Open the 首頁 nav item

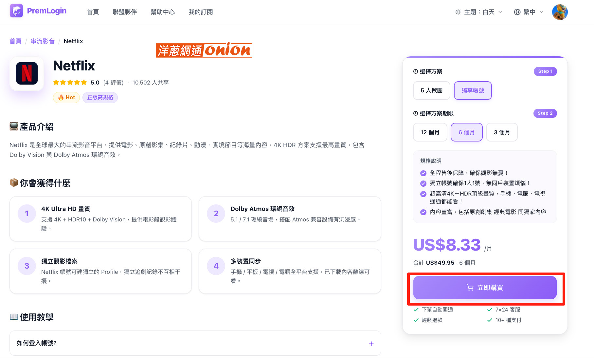[x=93, y=12]
